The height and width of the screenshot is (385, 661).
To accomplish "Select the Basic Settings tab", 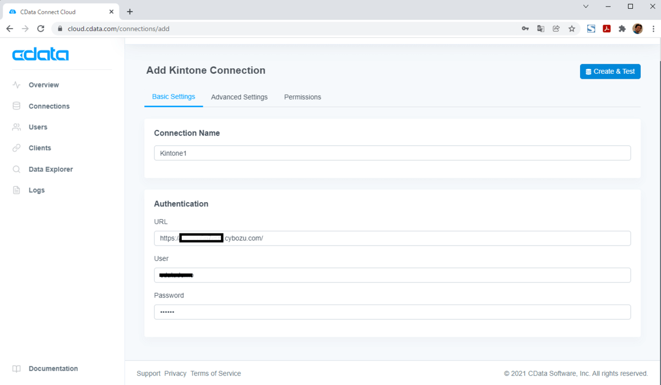I will tap(174, 96).
